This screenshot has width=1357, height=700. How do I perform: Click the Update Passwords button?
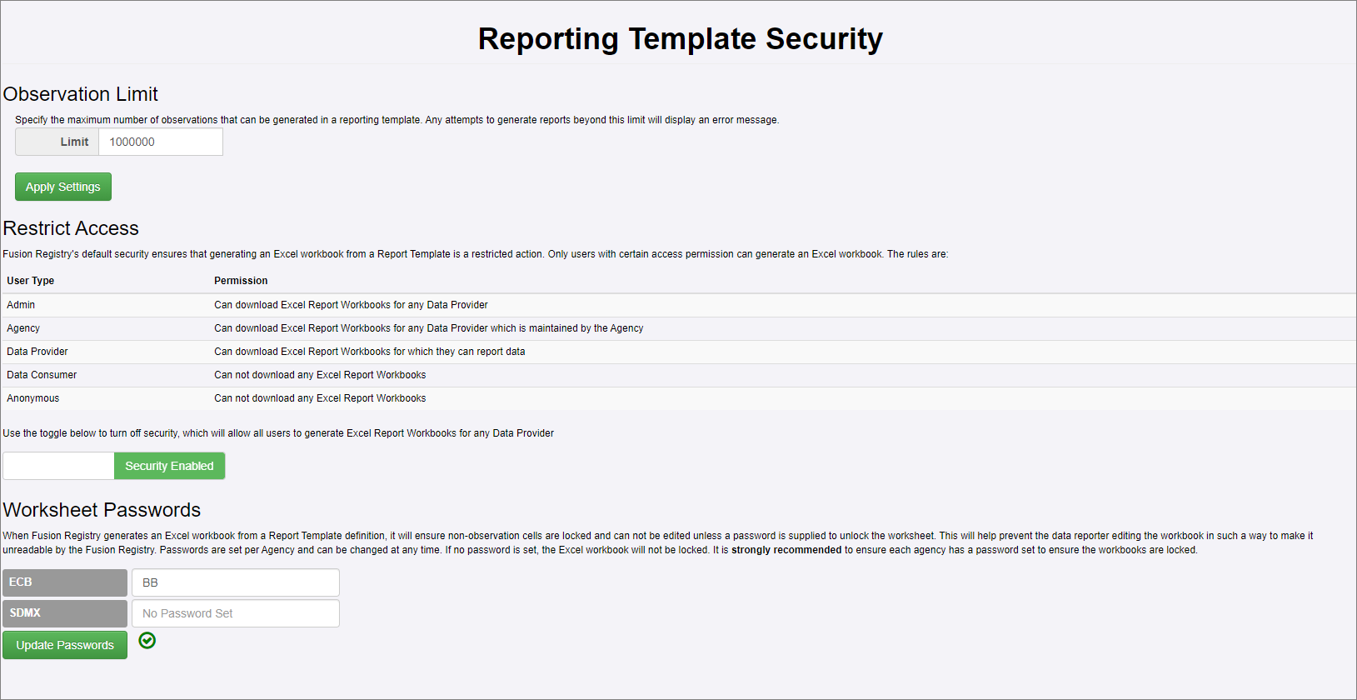(x=65, y=645)
